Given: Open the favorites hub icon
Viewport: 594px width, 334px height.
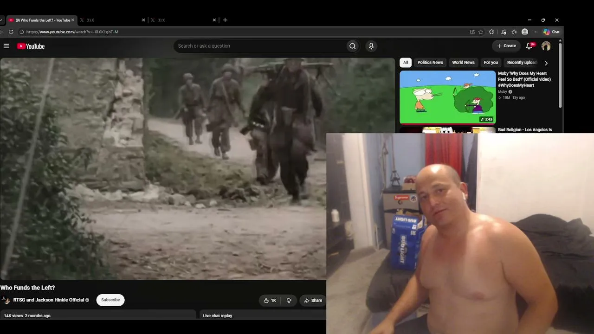Looking at the screenshot, I should pos(514,32).
